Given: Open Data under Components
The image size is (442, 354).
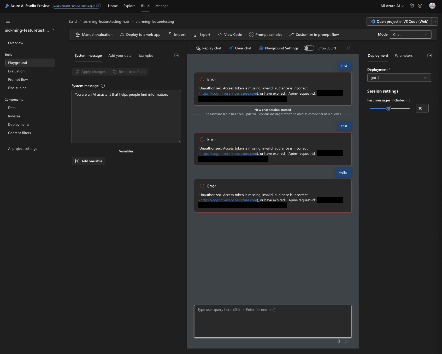Looking at the screenshot, I should click(x=12, y=108).
